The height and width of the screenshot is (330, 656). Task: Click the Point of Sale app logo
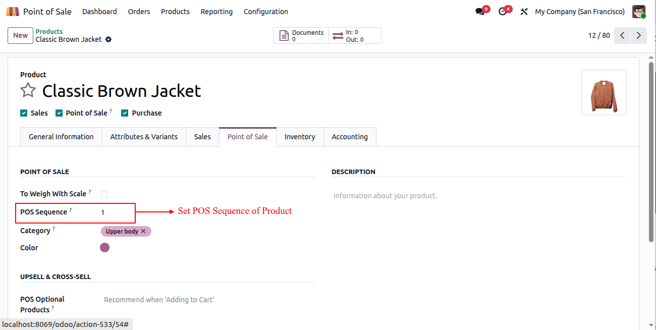[x=12, y=11]
